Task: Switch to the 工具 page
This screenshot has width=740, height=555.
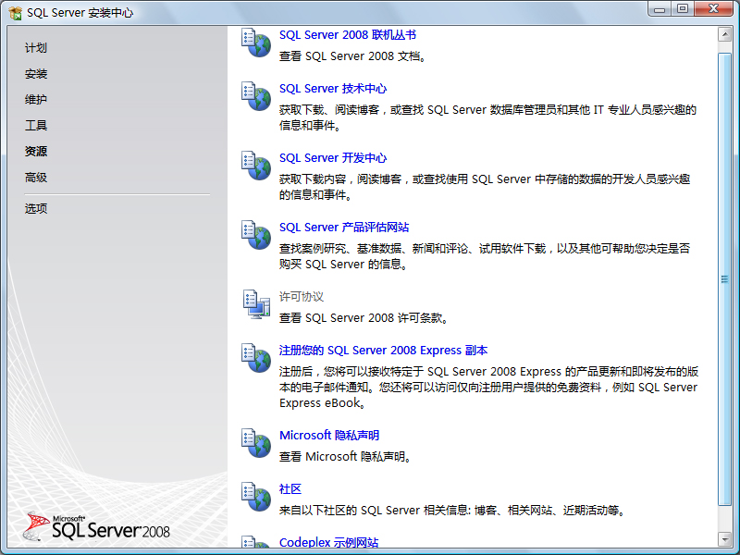Action: pyautogui.click(x=36, y=126)
